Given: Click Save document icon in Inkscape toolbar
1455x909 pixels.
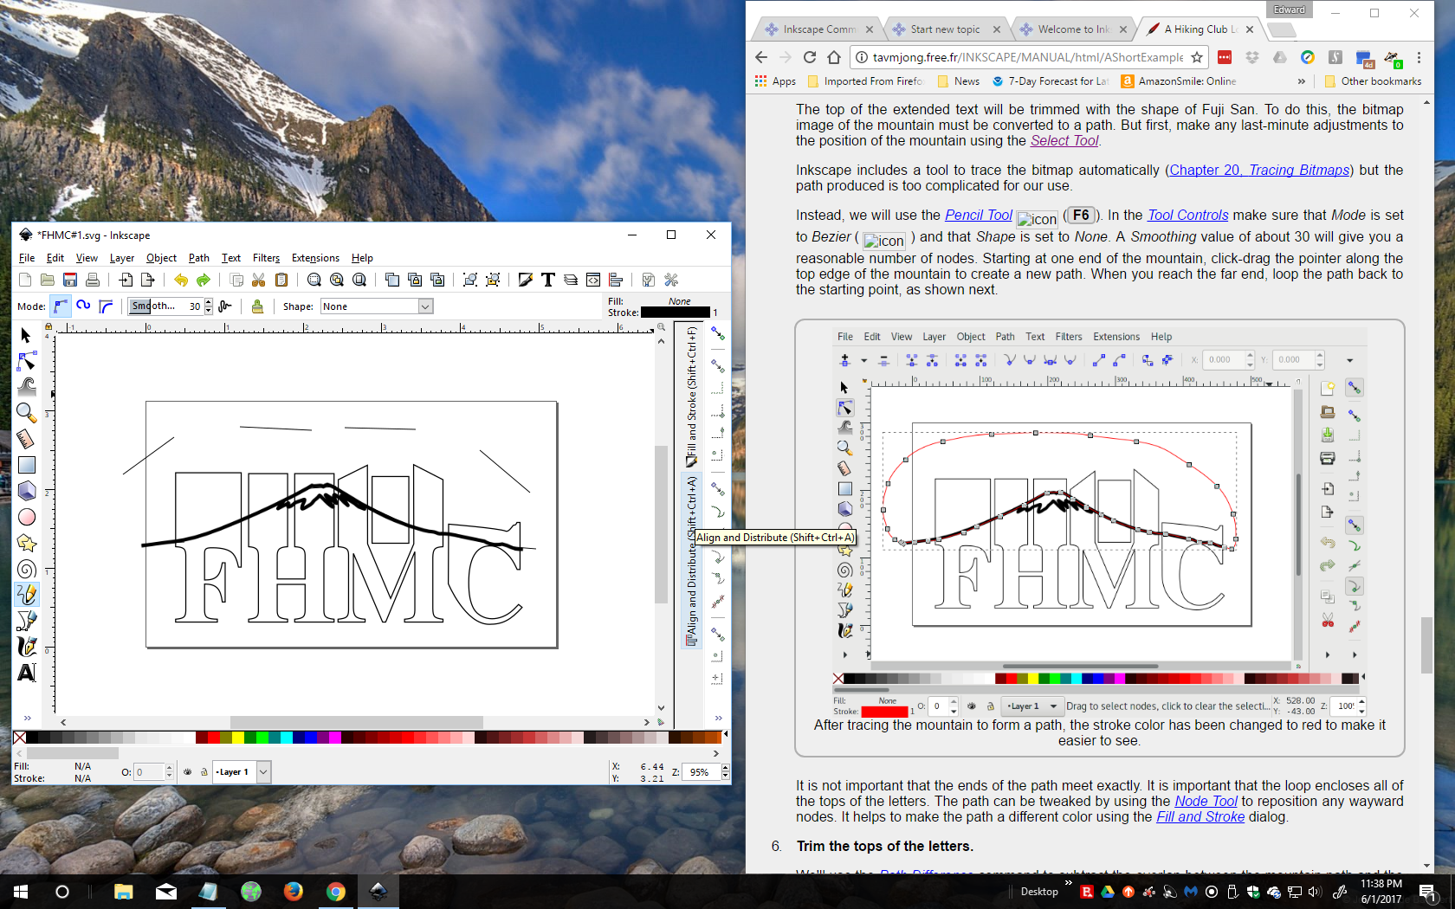Looking at the screenshot, I should click(x=70, y=280).
